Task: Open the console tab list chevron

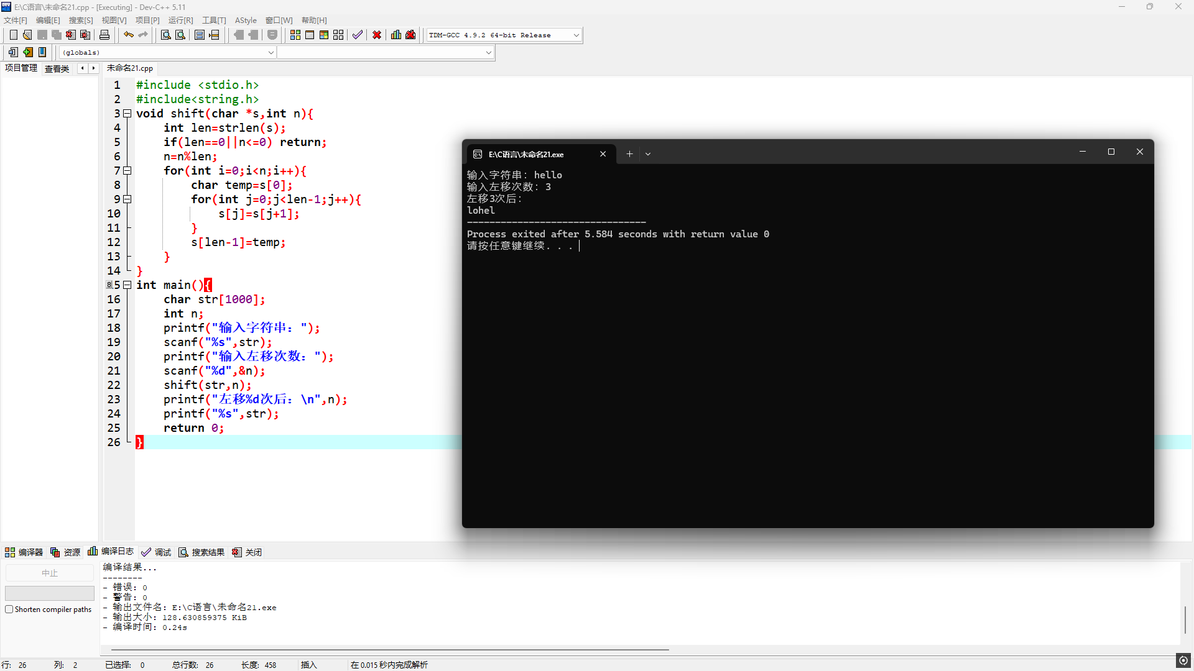Action: tap(648, 154)
